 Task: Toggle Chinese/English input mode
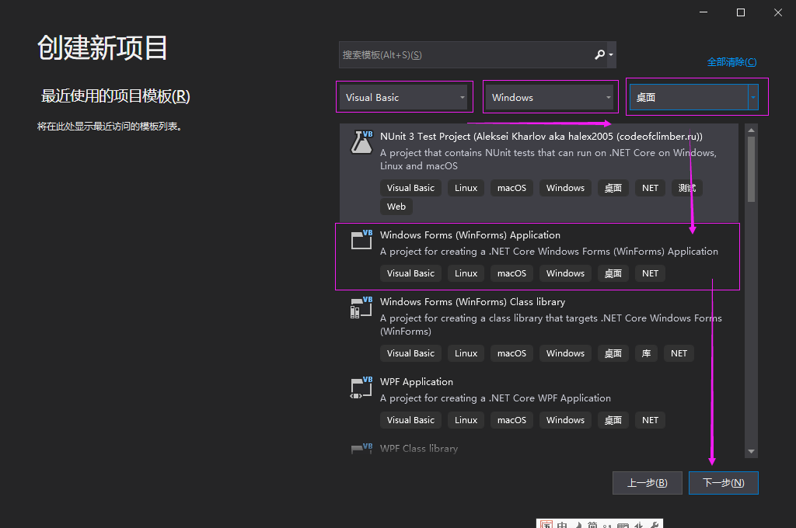[x=560, y=525]
